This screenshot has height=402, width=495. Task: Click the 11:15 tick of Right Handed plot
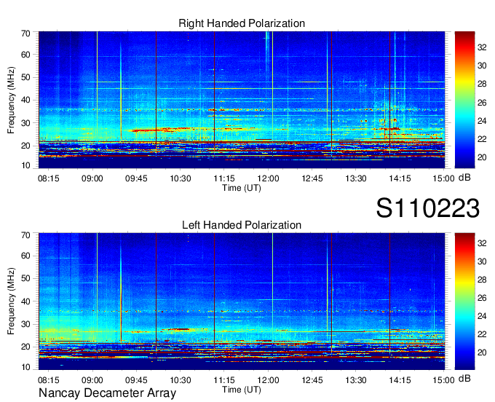point(224,178)
